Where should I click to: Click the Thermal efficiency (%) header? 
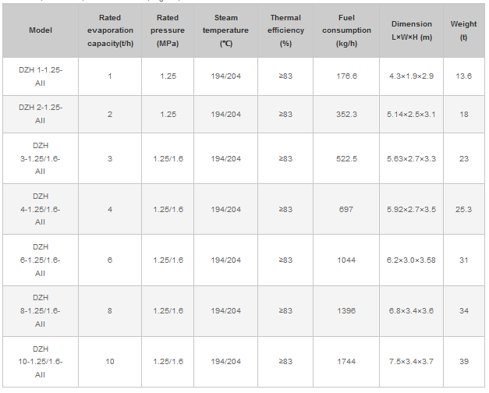285,30
